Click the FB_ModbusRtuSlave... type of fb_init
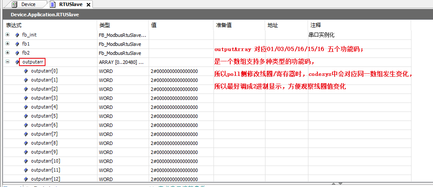The width and height of the screenshot is (433, 187). pyautogui.click(x=123, y=35)
